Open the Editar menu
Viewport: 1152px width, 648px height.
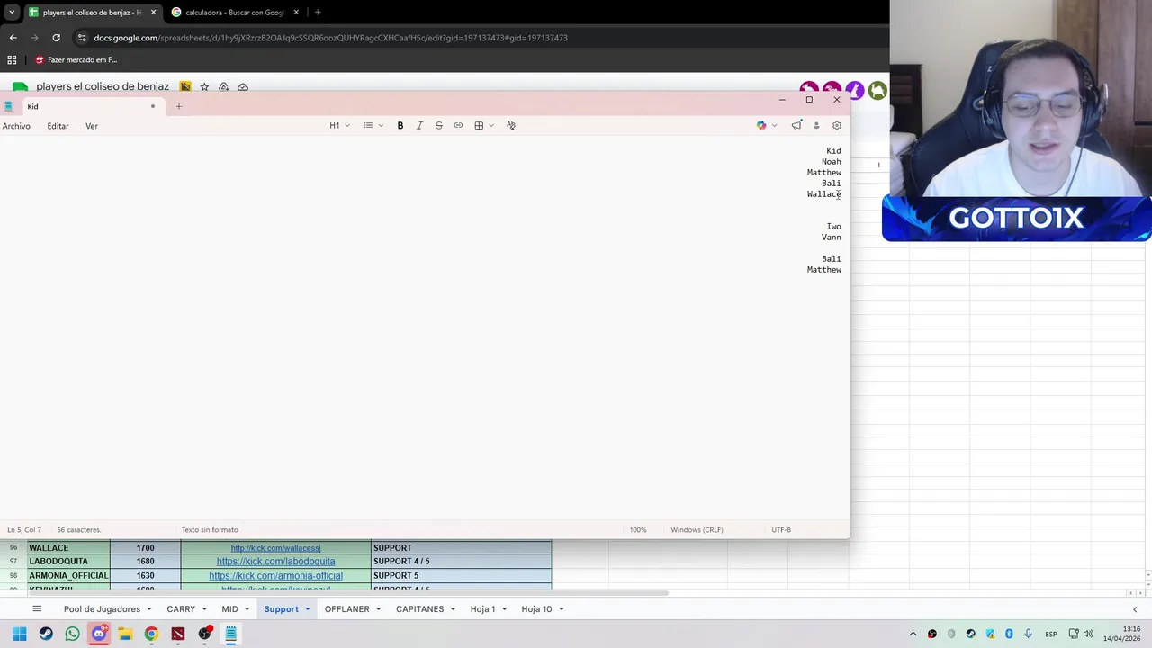tap(58, 126)
